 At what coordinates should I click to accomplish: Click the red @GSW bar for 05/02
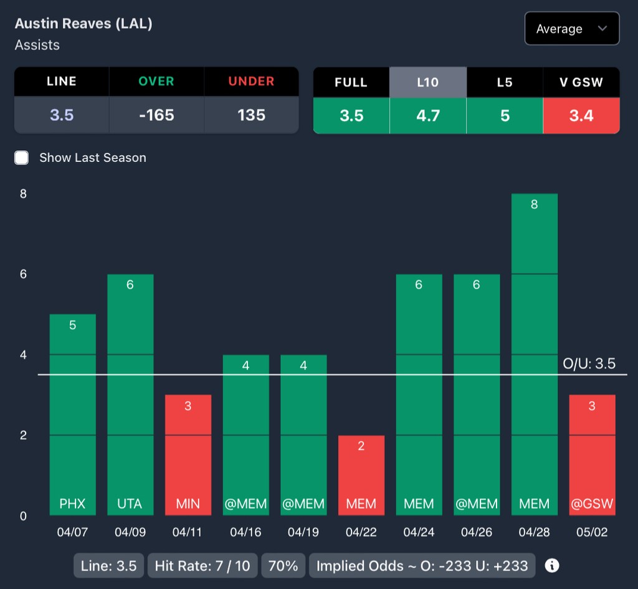click(x=592, y=455)
